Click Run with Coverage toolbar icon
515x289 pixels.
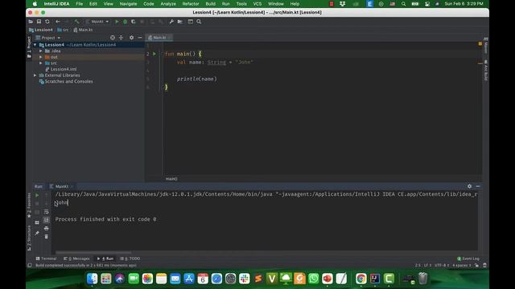pos(134,22)
